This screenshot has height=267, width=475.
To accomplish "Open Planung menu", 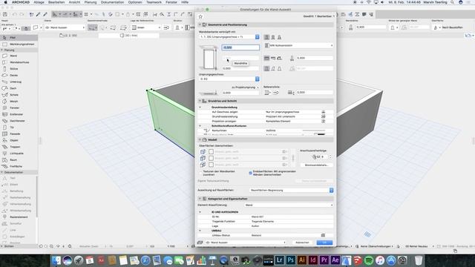I will [x=91, y=2].
